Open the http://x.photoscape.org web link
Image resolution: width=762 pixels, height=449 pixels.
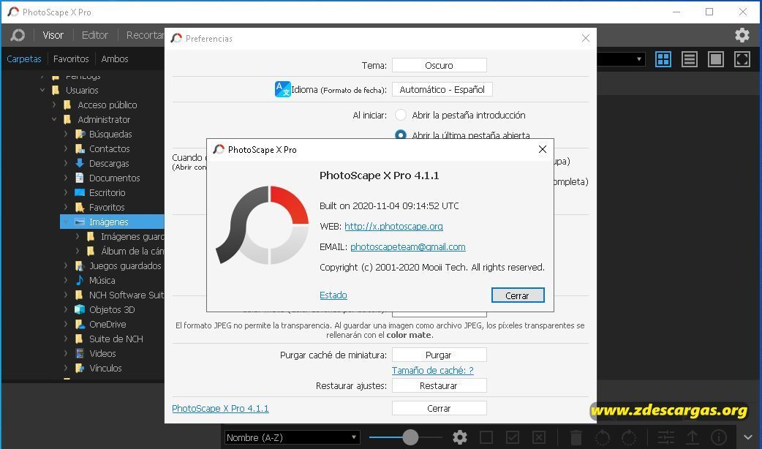pos(393,226)
